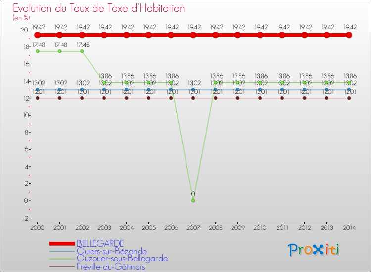Click the Fréville-du-Gâtinais legend label
Image resolution: width=371 pixels, height=272 pixels.
pyautogui.click(x=111, y=267)
